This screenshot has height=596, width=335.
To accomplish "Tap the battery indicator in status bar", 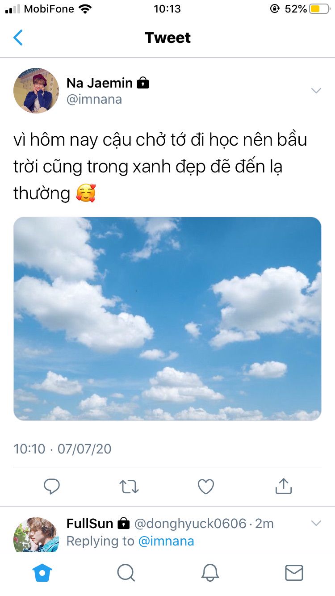I will [319, 9].
